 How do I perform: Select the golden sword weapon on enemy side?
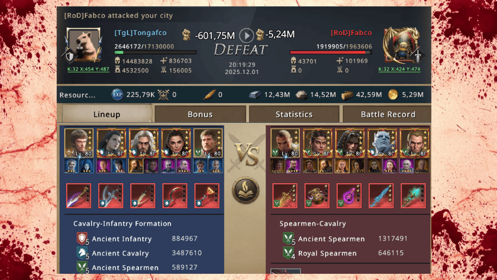pos(285,196)
